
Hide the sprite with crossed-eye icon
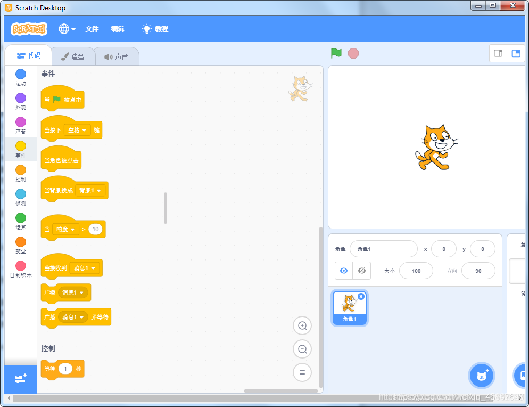362,271
